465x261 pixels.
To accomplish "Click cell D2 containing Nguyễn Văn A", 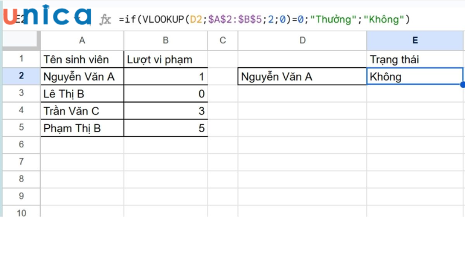I will click(x=302, y=77).
